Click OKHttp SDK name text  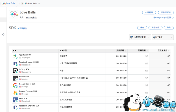[x=24, y=69]
